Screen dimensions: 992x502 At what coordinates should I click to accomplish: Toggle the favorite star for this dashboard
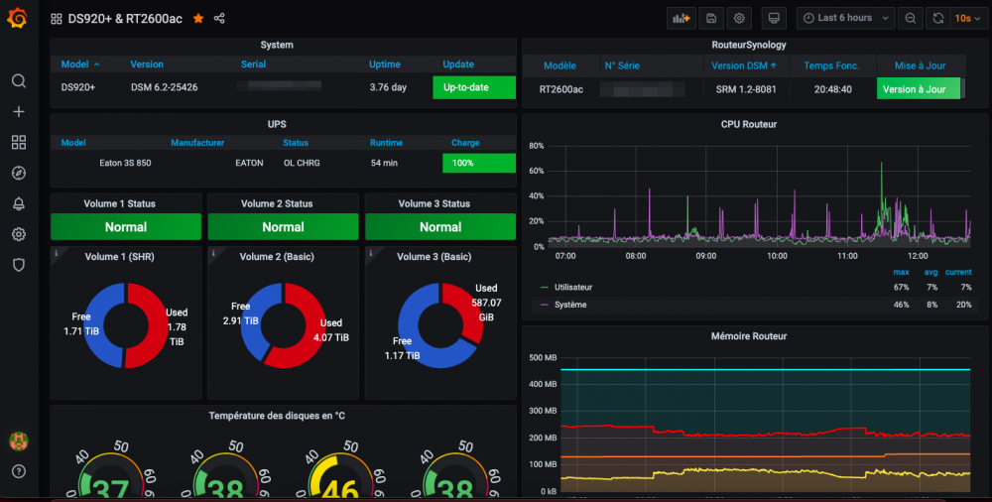pyautogui.click(x=198, y=18)
